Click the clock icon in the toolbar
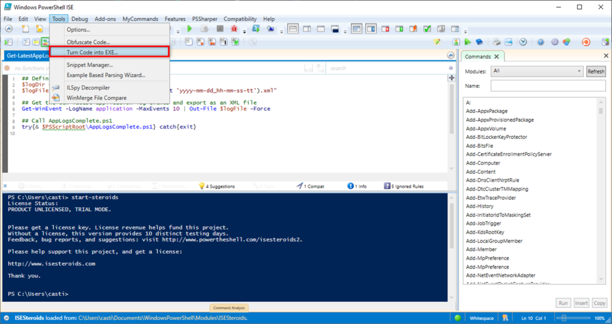Image resolution: width=612 pixels, height=324 pixels. coord(523,42)
